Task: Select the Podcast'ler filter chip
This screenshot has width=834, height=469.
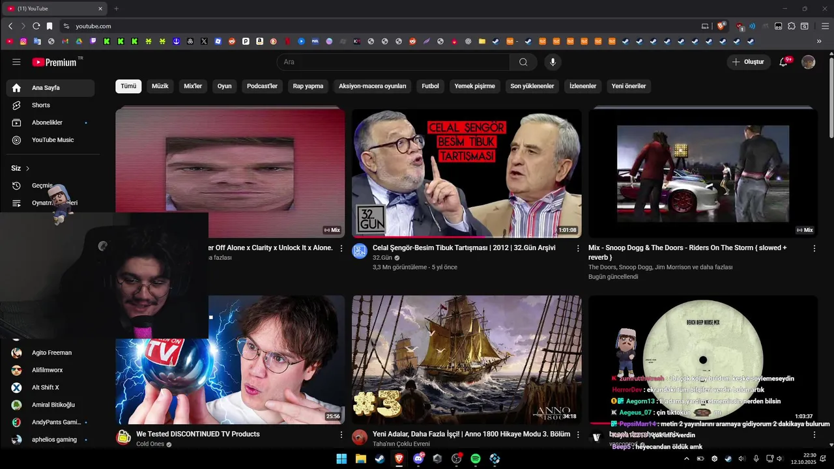Action: pyautogui.click(x=262, y=86)
